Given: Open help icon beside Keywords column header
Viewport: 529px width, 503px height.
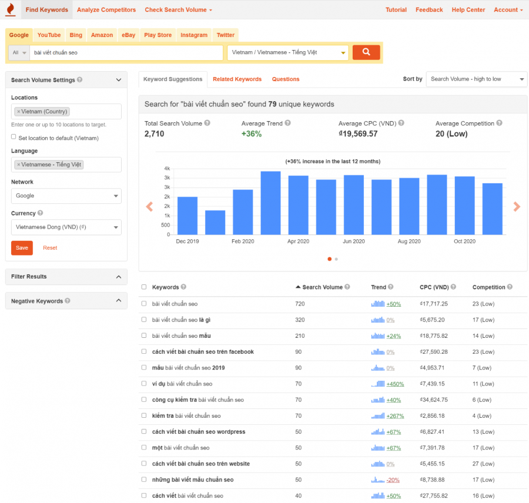Looking at the screenshot, I should (x=183, y=287).
